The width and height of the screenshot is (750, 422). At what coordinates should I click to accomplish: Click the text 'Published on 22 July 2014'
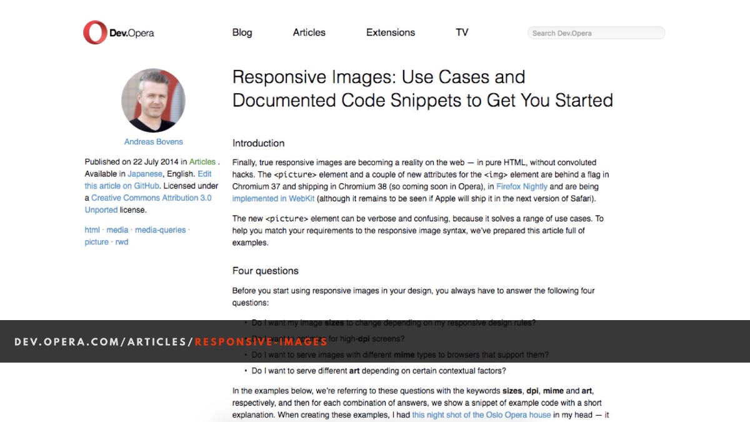coord(132,162)
